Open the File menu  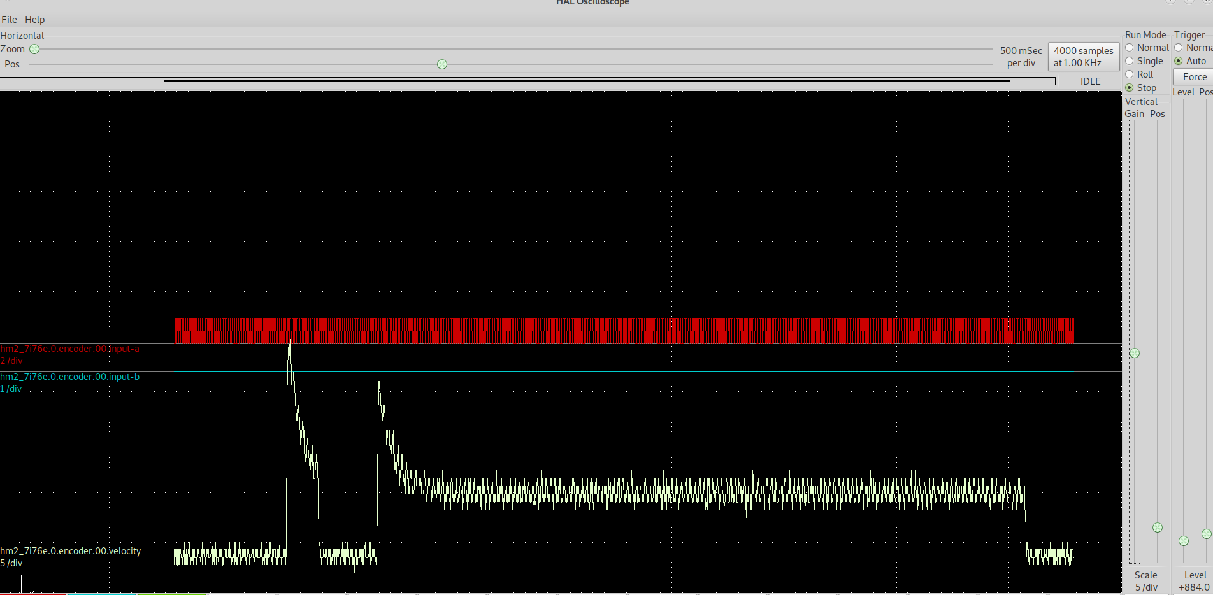9,20
